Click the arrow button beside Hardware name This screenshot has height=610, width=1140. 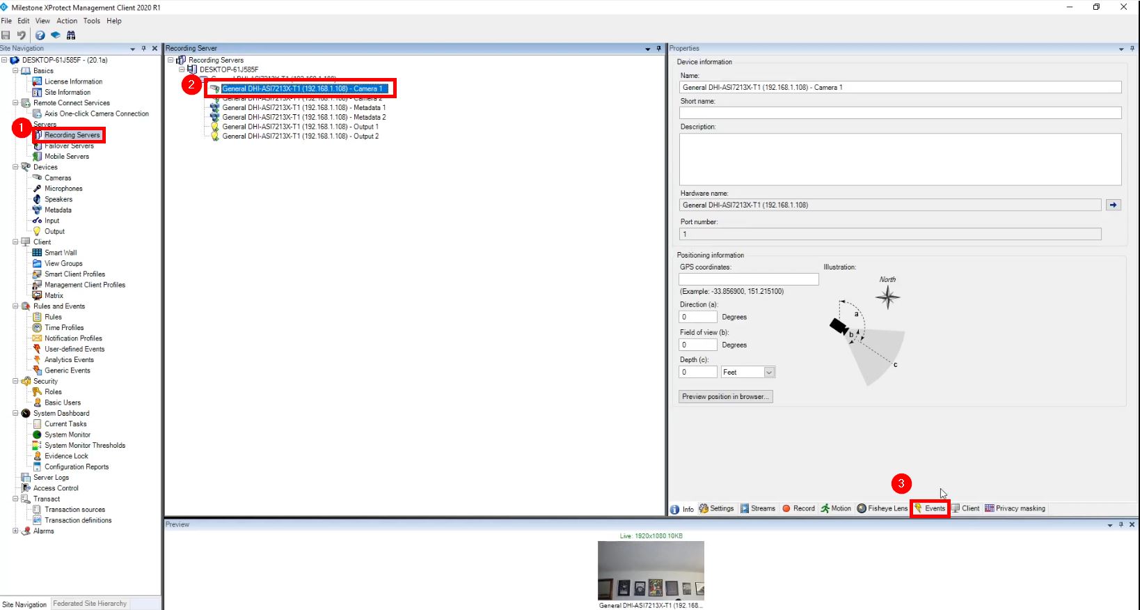click(1114, 205)
